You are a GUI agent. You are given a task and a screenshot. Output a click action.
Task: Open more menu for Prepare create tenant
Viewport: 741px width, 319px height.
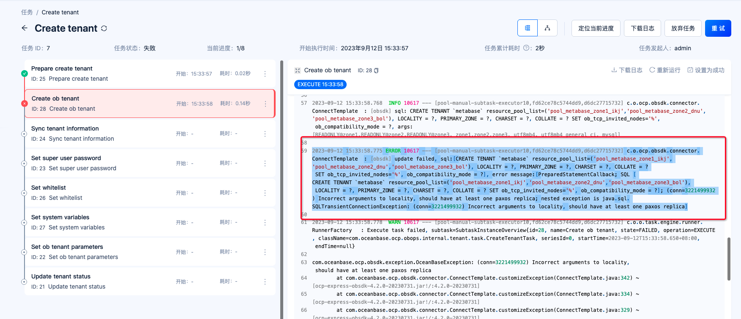click(265, 74)
